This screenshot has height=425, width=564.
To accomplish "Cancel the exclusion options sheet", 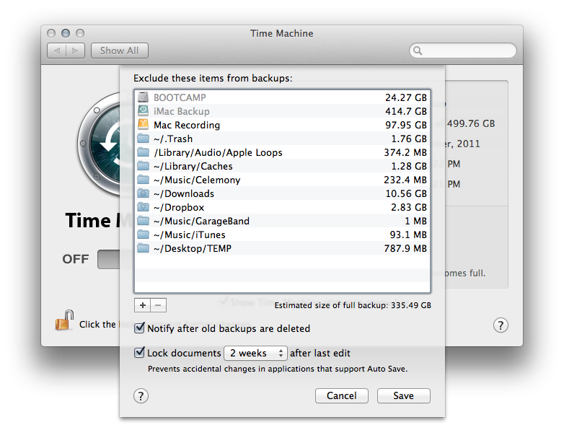I will click(x=342, y=396).
